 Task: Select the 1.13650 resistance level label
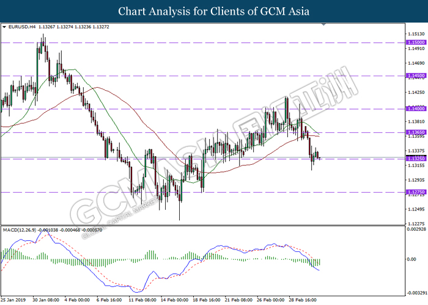point(416,132)
